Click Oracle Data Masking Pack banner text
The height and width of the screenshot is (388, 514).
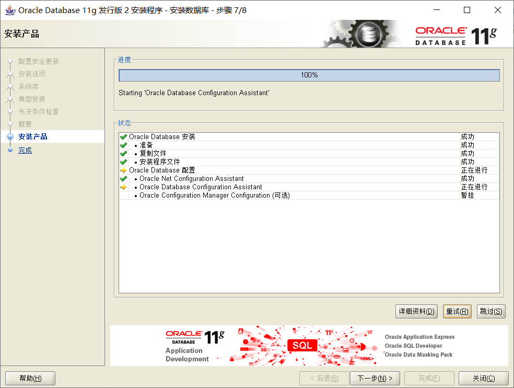(418, 355)
